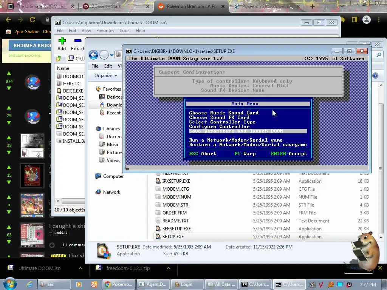The image size is (387, 290).
Task: Switch to Pokemo... Chrome taskbar button
Action: (119, 284)
